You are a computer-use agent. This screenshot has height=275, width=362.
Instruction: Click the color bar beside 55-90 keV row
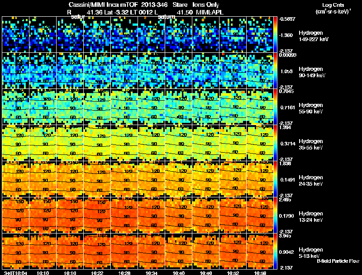[x=276, y=107]
